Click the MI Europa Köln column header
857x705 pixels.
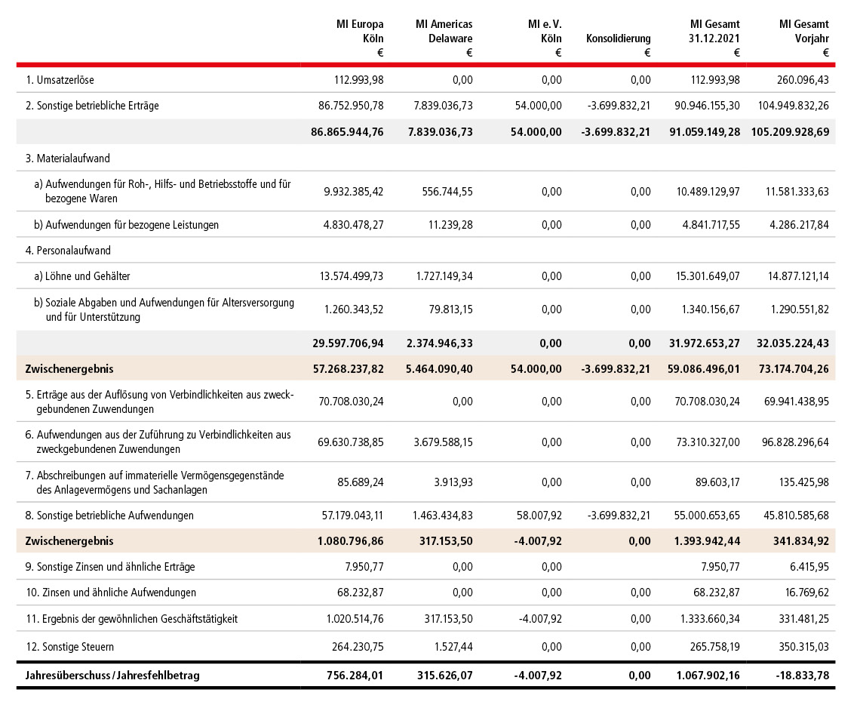coord(359,32)
